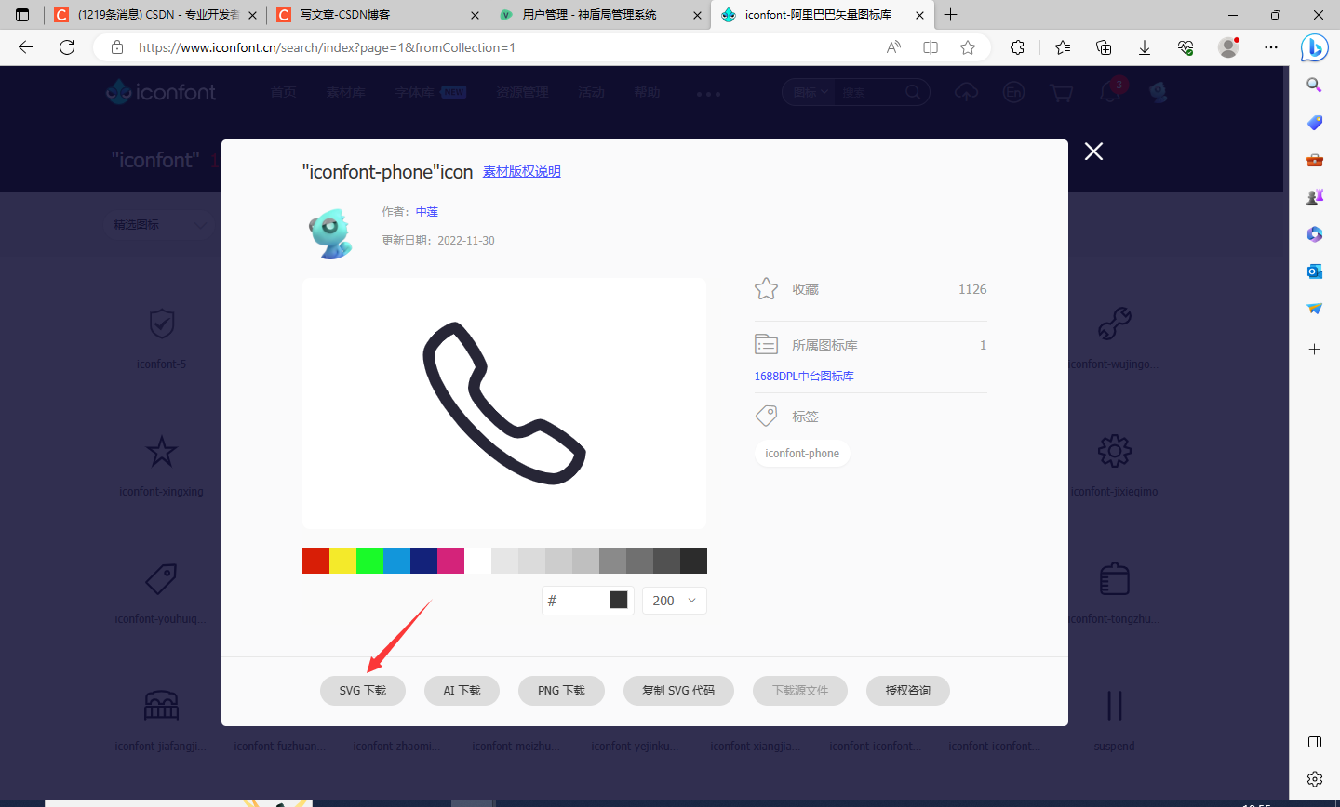The height and width of the screenshot is (807, 1340).
Task: Open the sidebar tools briefcase icon
Action: point(1314,160)
